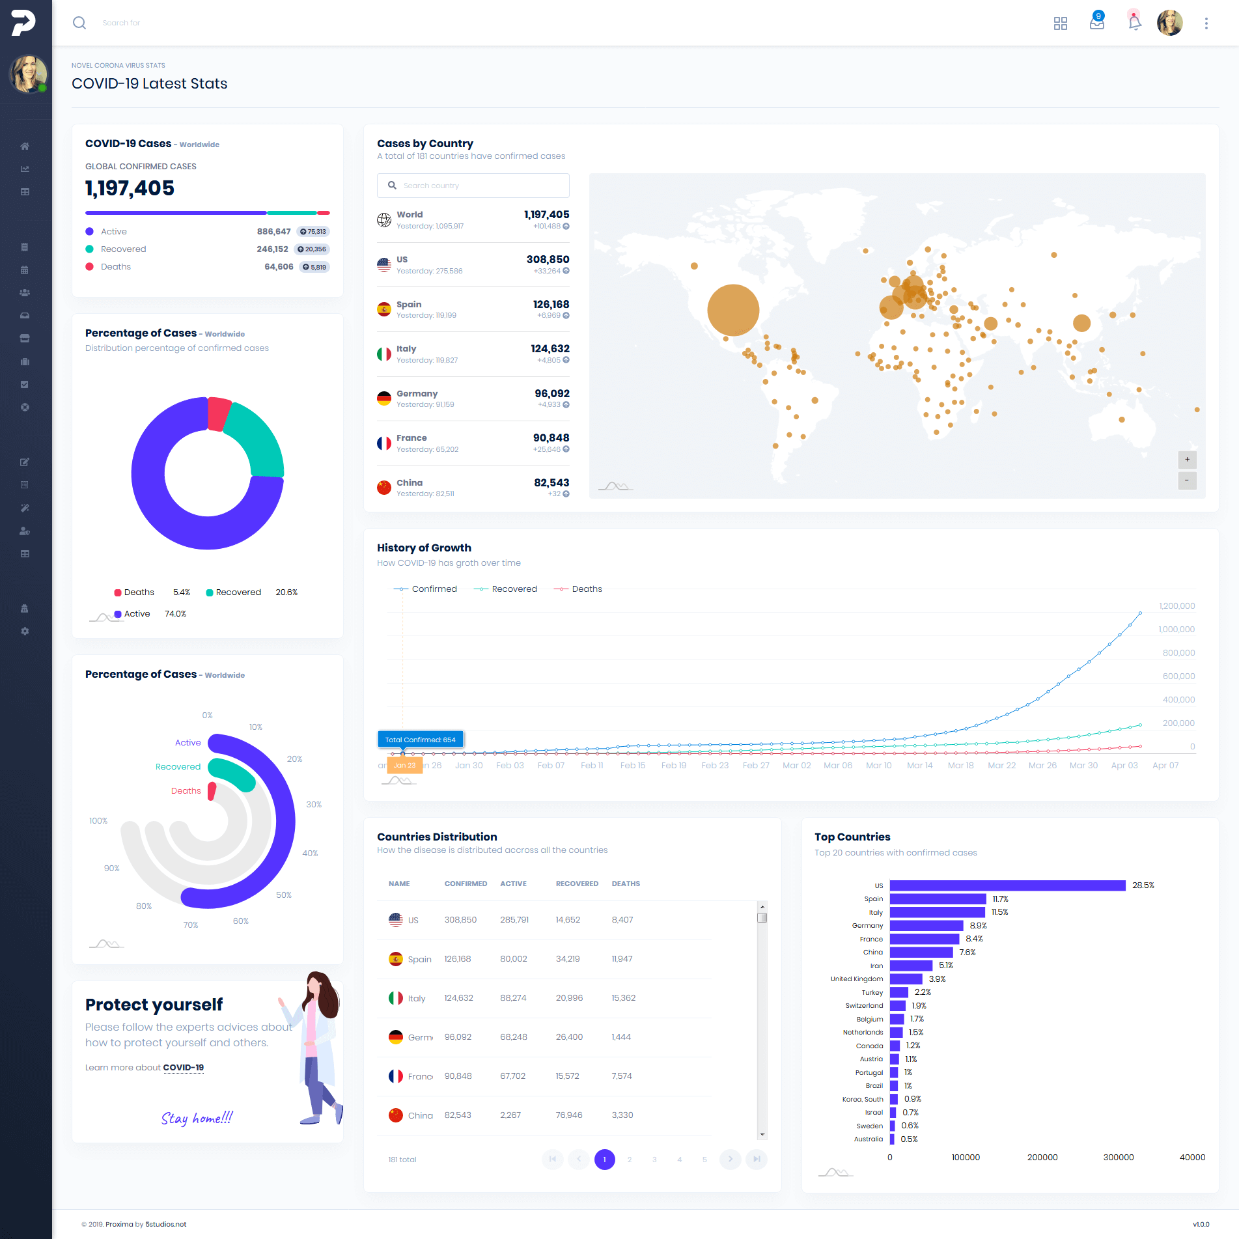Open the next page chevron in Countries Distribution pagination
1239x1239 pixels.
pos(730,1160)
